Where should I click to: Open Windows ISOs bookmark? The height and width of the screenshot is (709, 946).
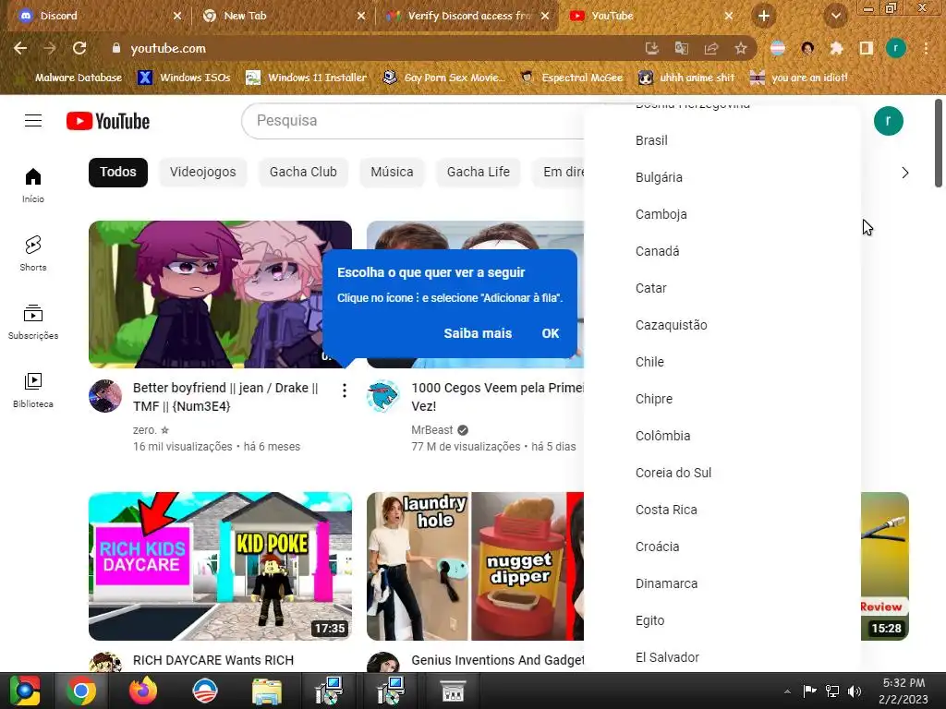pos(184,78)
